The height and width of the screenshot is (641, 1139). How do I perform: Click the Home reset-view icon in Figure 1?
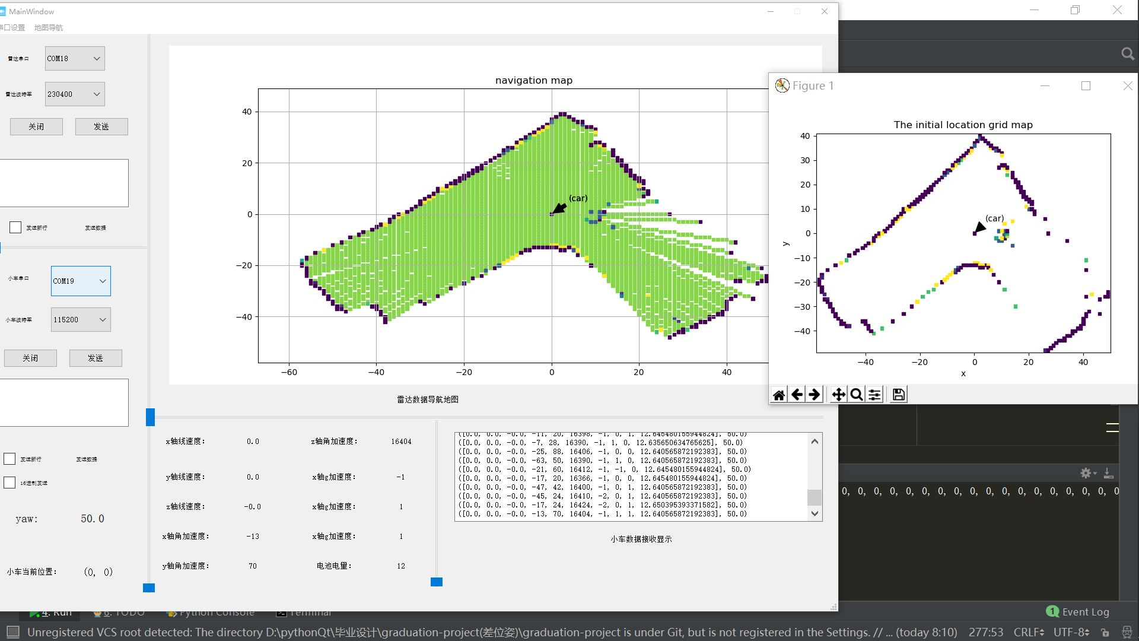click(x=779, y=395)
